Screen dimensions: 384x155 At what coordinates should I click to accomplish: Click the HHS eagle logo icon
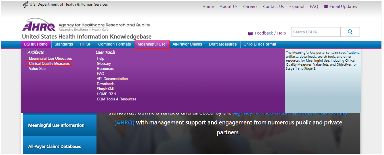pyautogui.click(x=25, y=5)
